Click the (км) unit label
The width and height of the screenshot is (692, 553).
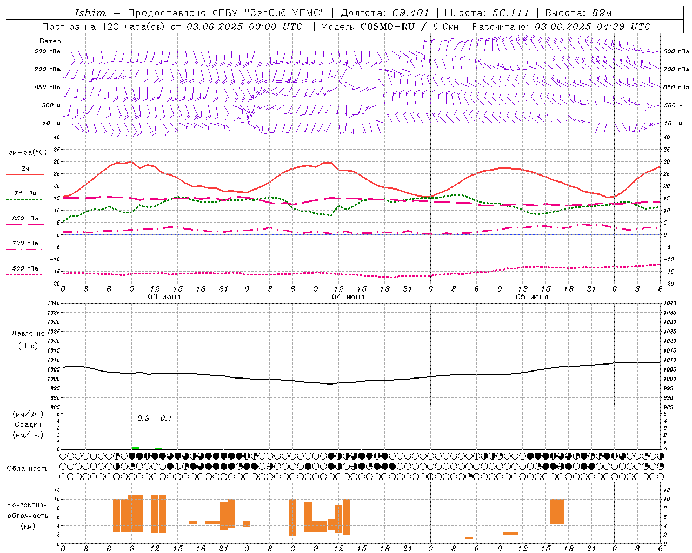28,526
